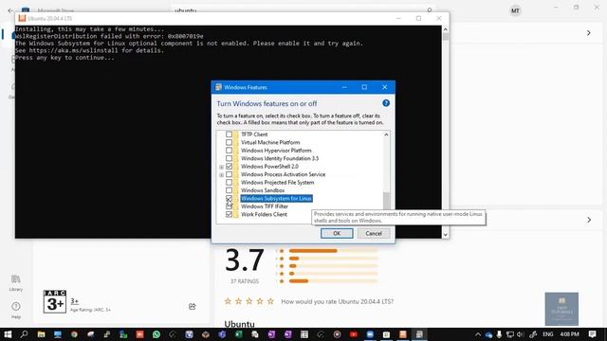Select Work Folders Client row text
This screenshot has width=607, height=341.
pyautogui.click(x=264, y=214)
